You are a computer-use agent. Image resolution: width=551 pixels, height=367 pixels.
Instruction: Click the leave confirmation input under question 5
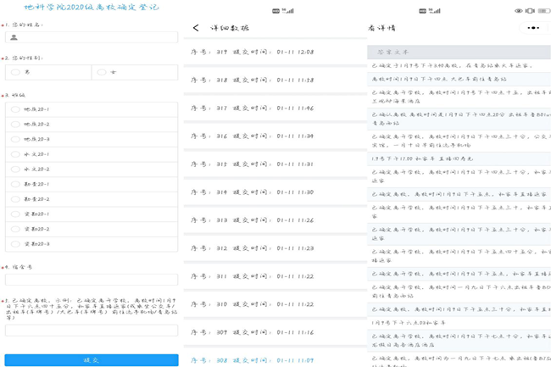pyautogui.click(x=92, y=331)
